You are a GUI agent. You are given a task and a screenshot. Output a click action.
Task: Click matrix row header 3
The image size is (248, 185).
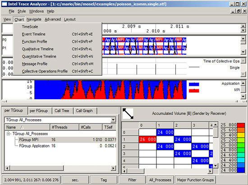130,153
